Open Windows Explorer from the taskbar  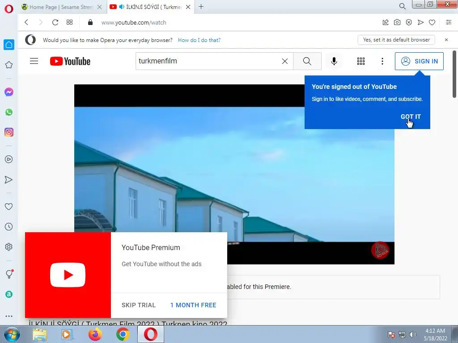(x=40, y=334)
